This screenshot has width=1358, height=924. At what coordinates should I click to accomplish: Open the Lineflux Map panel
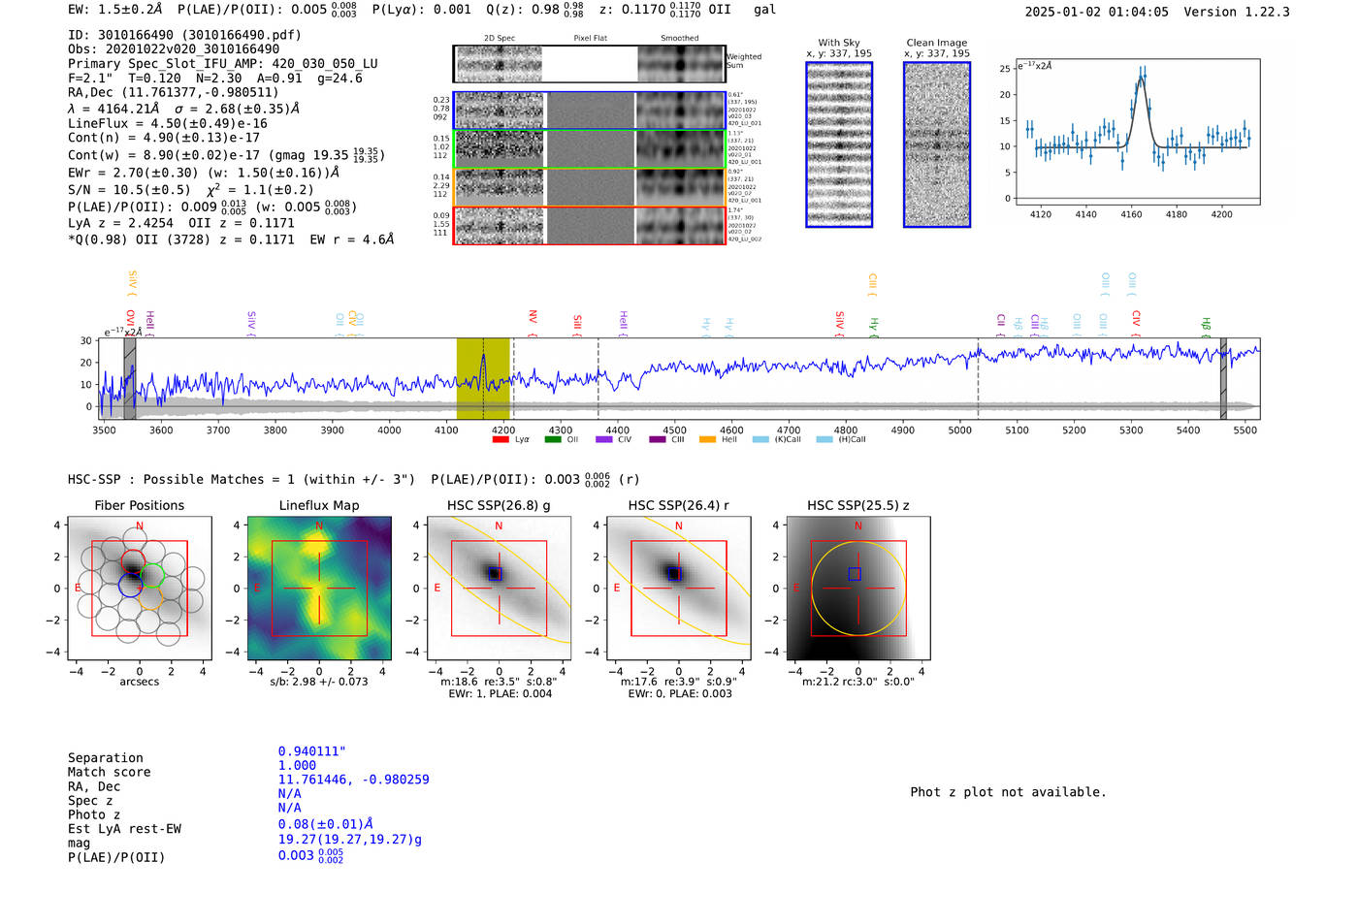click(x=319, y=589)
